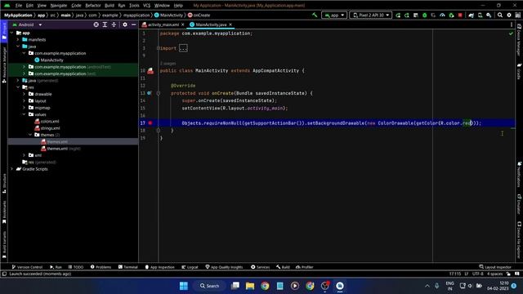Select themes.xml (night) in the project tree
Image resolution: width=523 pixels, height=294 pixels.
[60, 149]
